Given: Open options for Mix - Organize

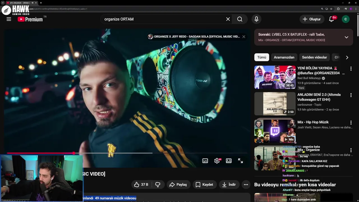Looking at the screenshot, I should 351,150.
